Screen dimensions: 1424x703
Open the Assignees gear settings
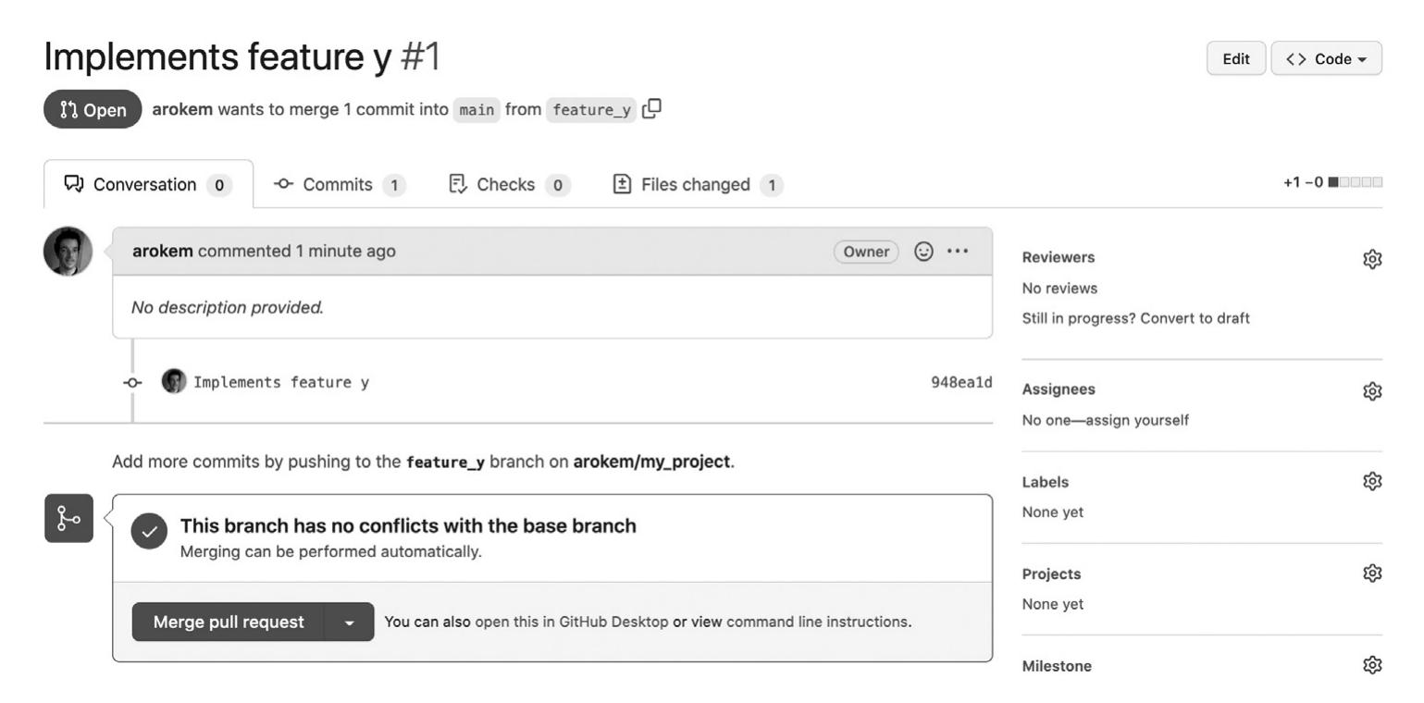(1372, 391)
